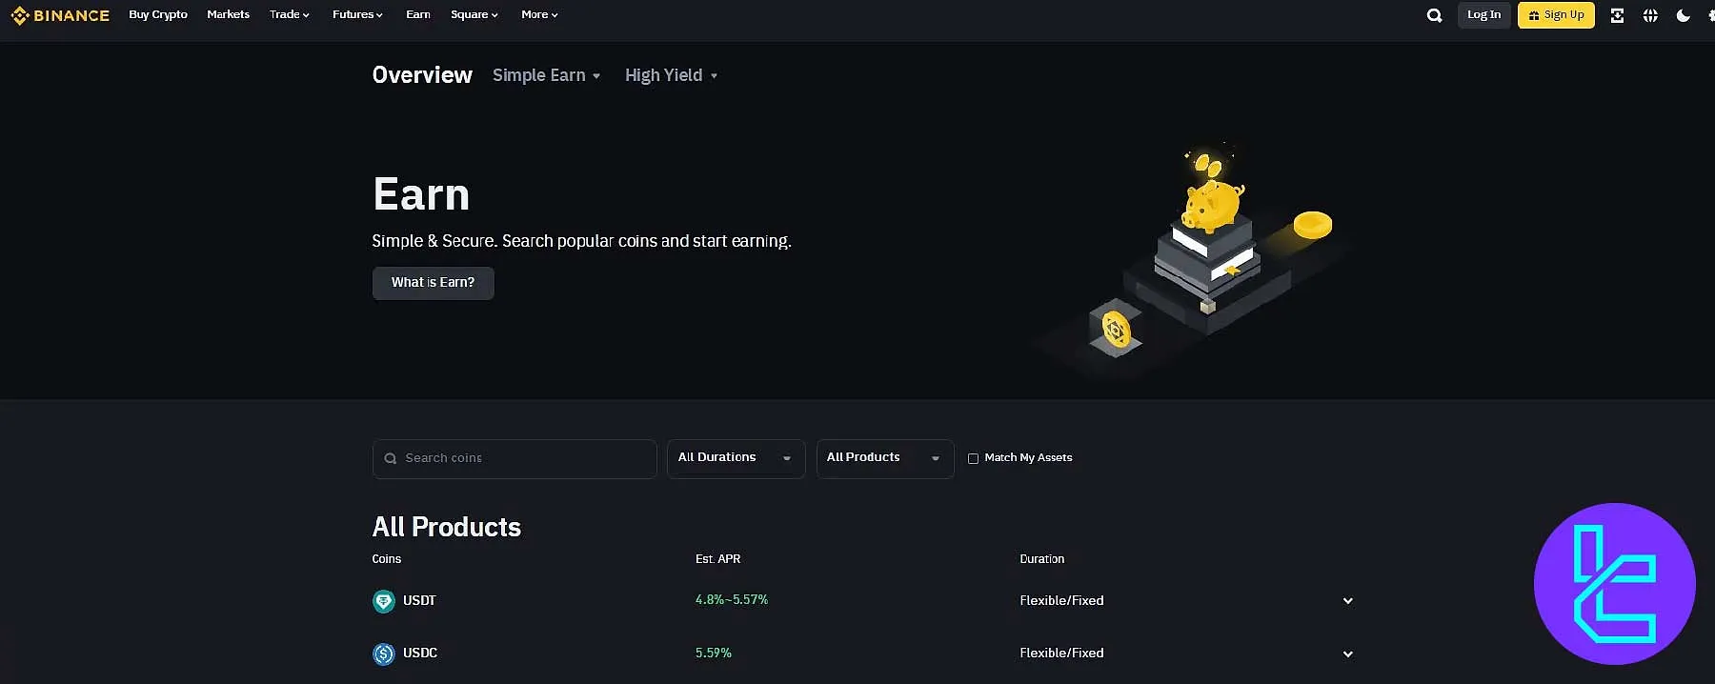The image size is (1715, 684).
Task: Click the Binance logo
Action: coord(60,15)
